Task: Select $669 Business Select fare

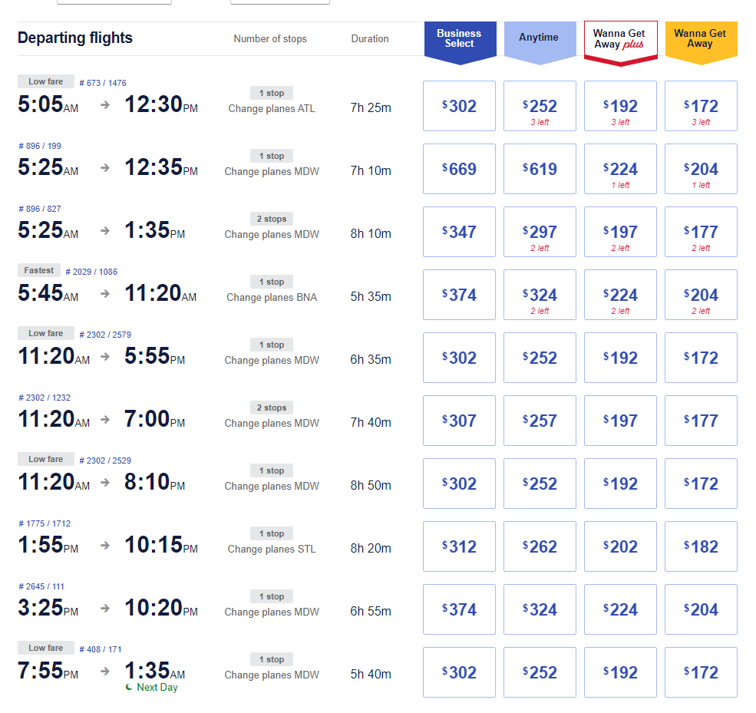Action: point(459,169)
